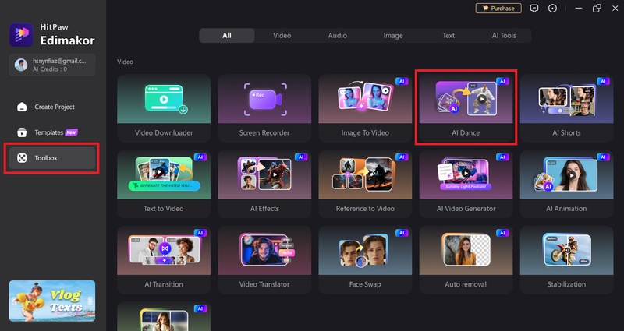Open the Reference to Video tool
624x331 pixels.
click(365, 184)
